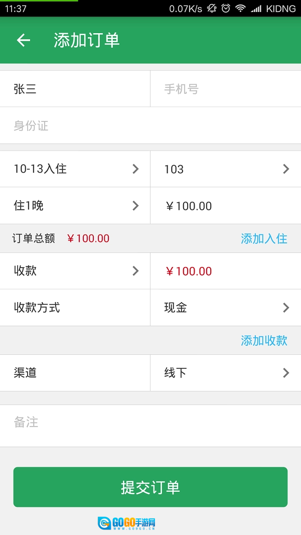
Task: Submit the order with 提交订单
Action: click(150, 487)
